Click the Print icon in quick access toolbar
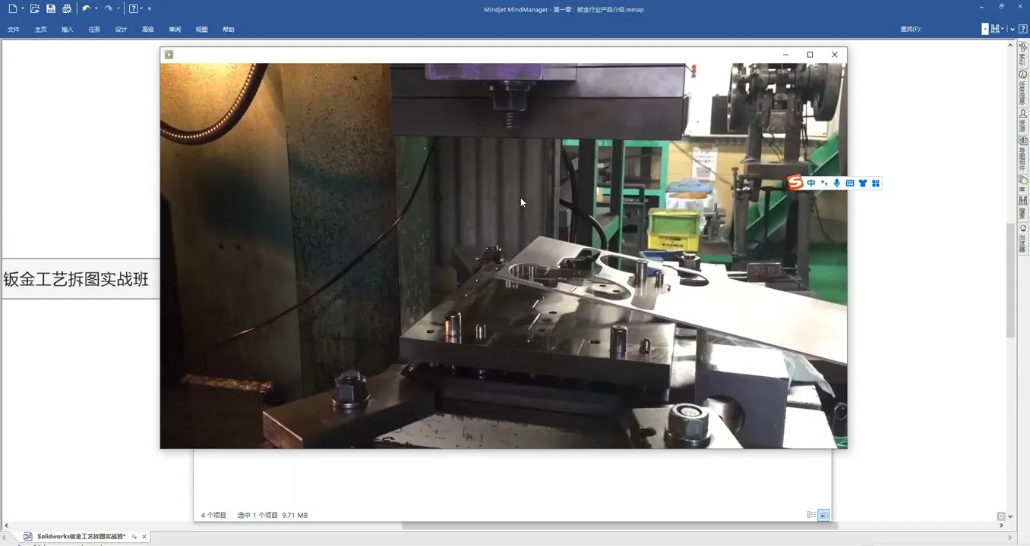This screenshot has height=546, width=1030. (x=67, y=9)
